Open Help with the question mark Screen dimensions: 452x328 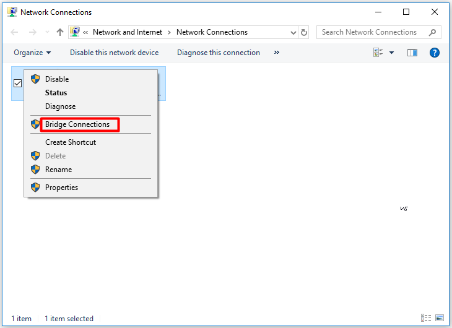tap(435, 53)
